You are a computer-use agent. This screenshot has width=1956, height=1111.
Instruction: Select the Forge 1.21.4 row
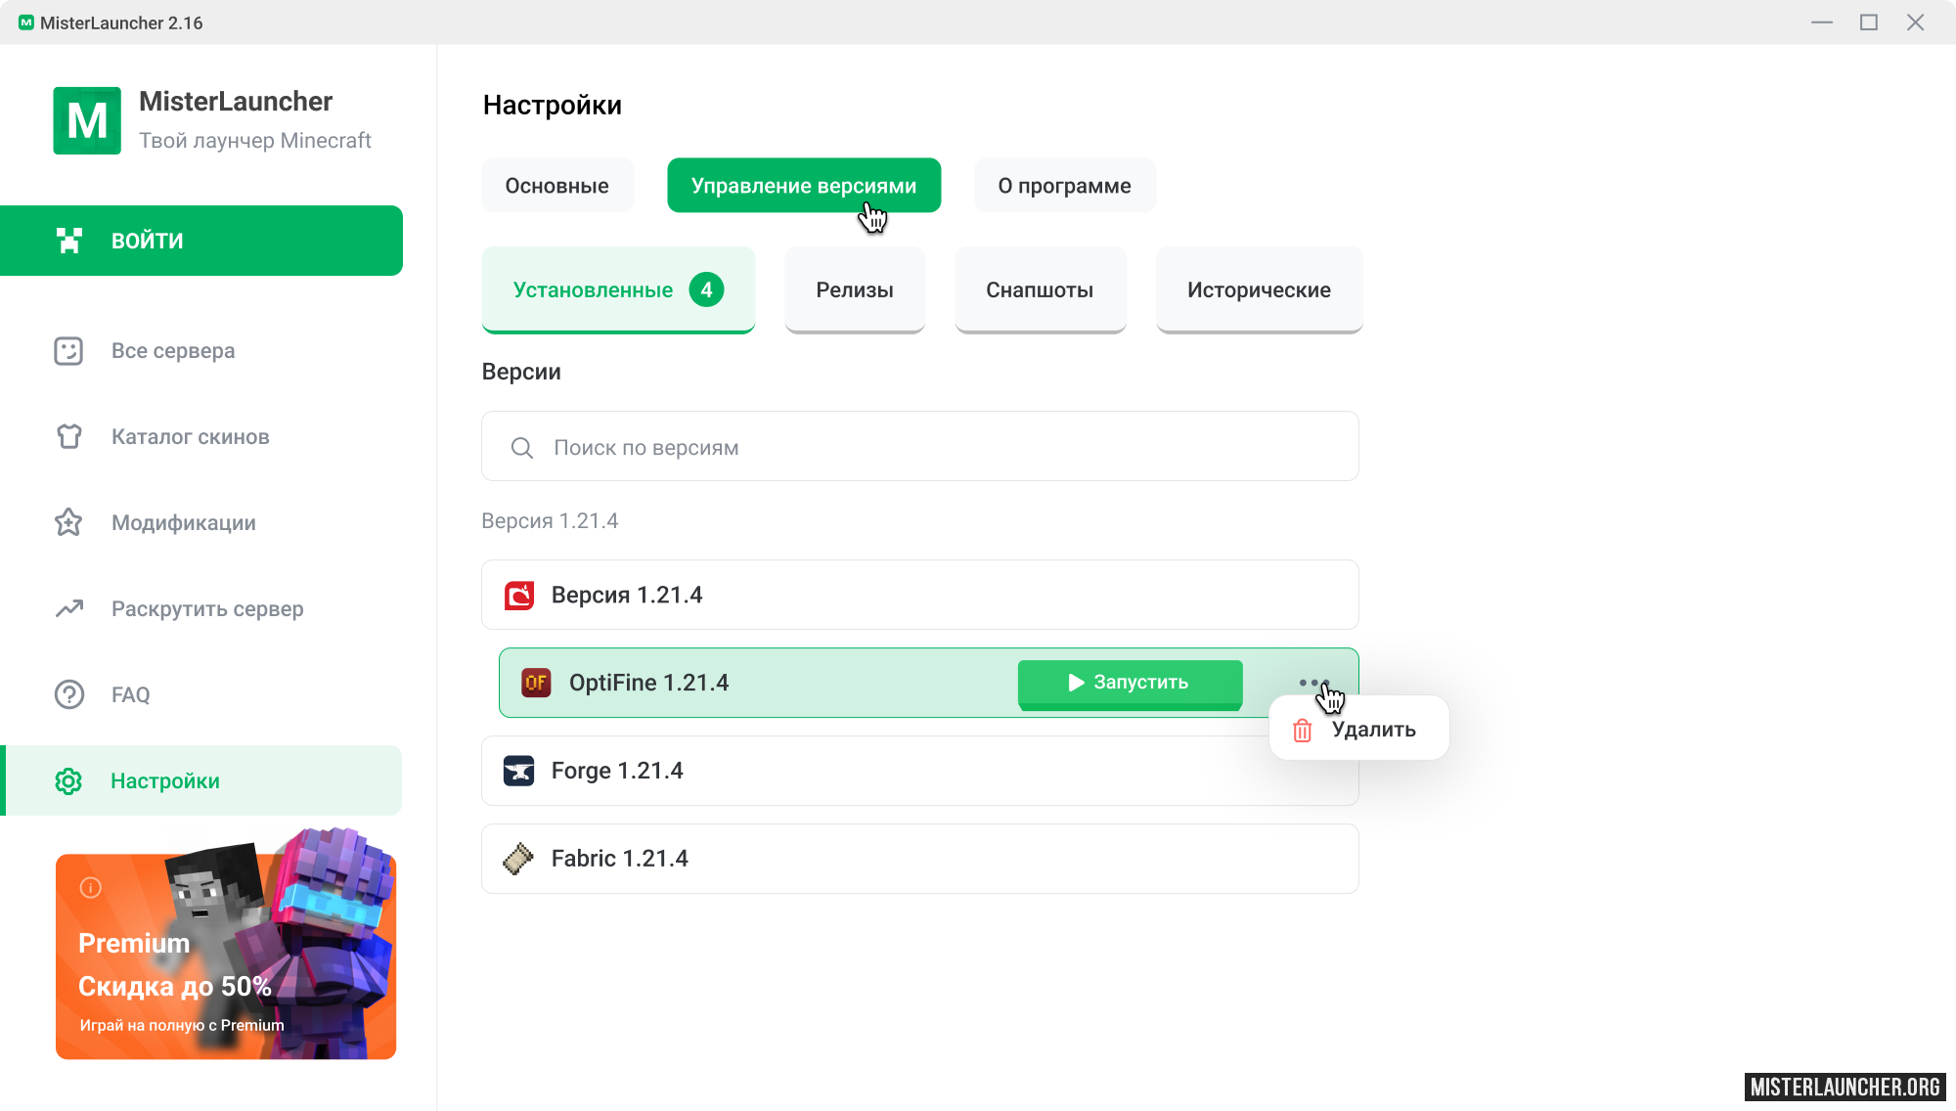(920, 771)
